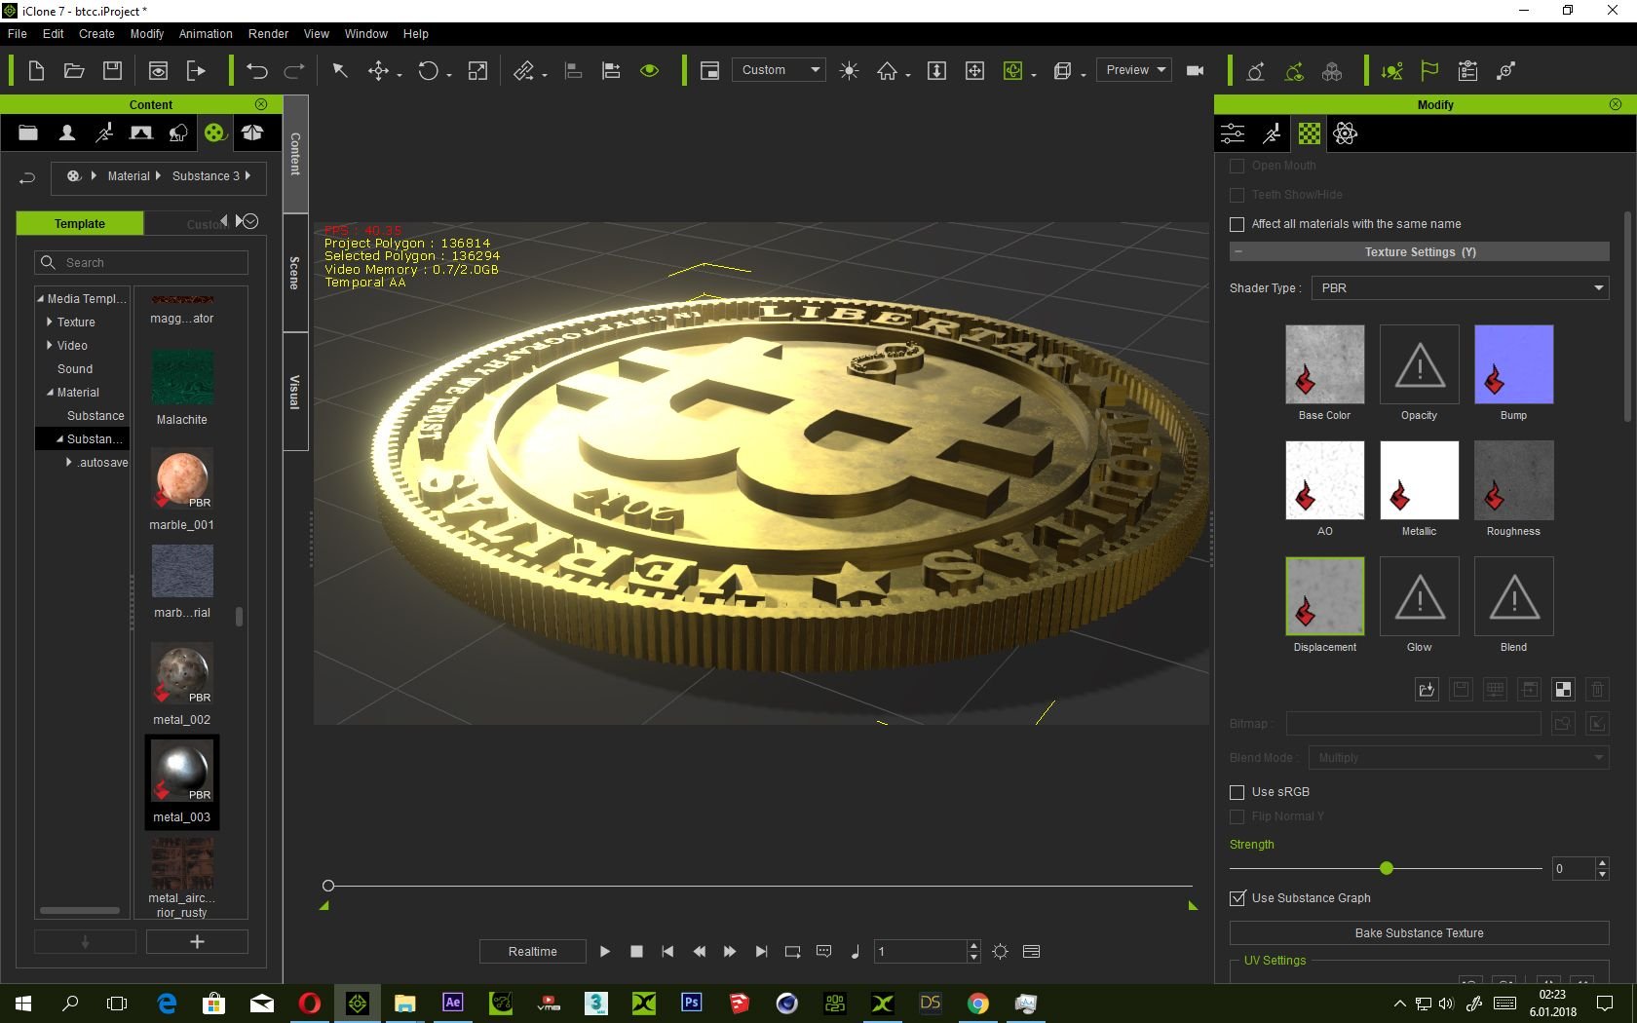Switch to the Scene side tab
The image size is (1637, 1023).
coord(295,274)
